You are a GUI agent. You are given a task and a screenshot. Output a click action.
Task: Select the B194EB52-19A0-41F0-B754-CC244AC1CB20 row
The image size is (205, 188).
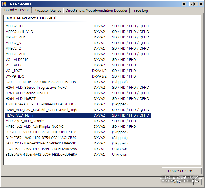78,138
